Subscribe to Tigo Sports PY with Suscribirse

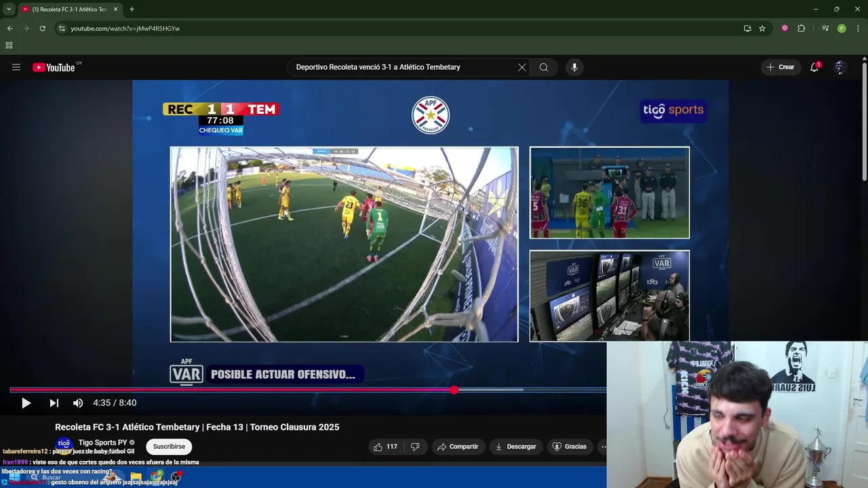(x=169, y=447)
